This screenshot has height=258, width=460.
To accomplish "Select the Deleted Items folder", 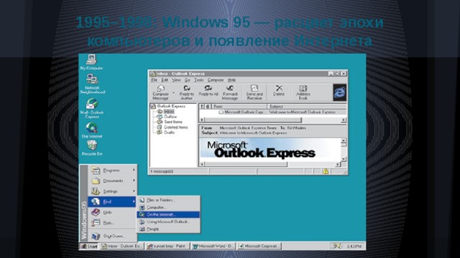I will [x=172, y=127].
